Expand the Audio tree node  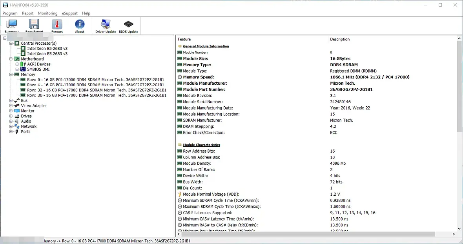[x=11, y=121]
